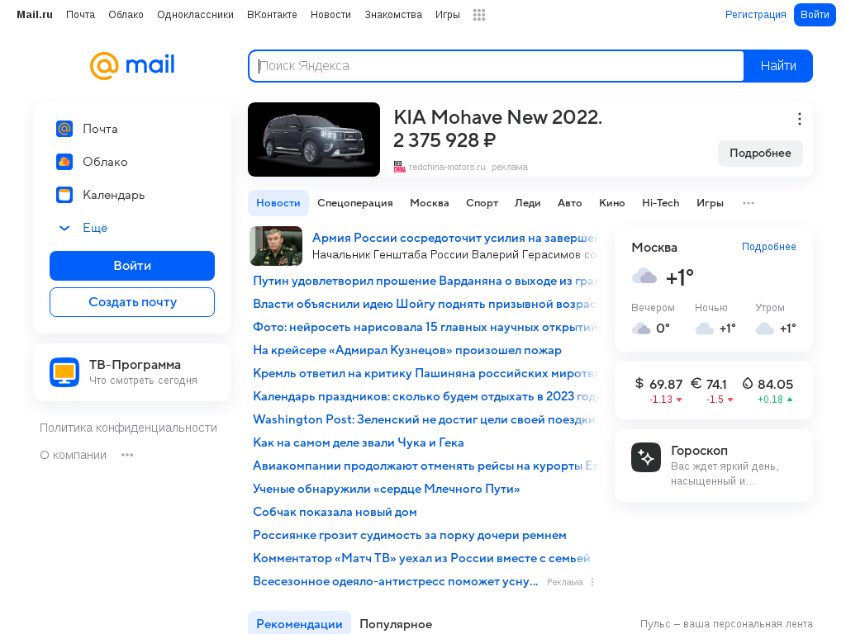Open headline about Чук и Гек names
This screenshot has width=846, height=634.
click(359, 442)
